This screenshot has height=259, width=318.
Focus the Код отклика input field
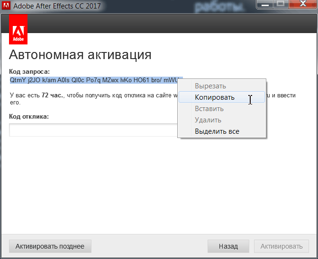click(93, 130)
